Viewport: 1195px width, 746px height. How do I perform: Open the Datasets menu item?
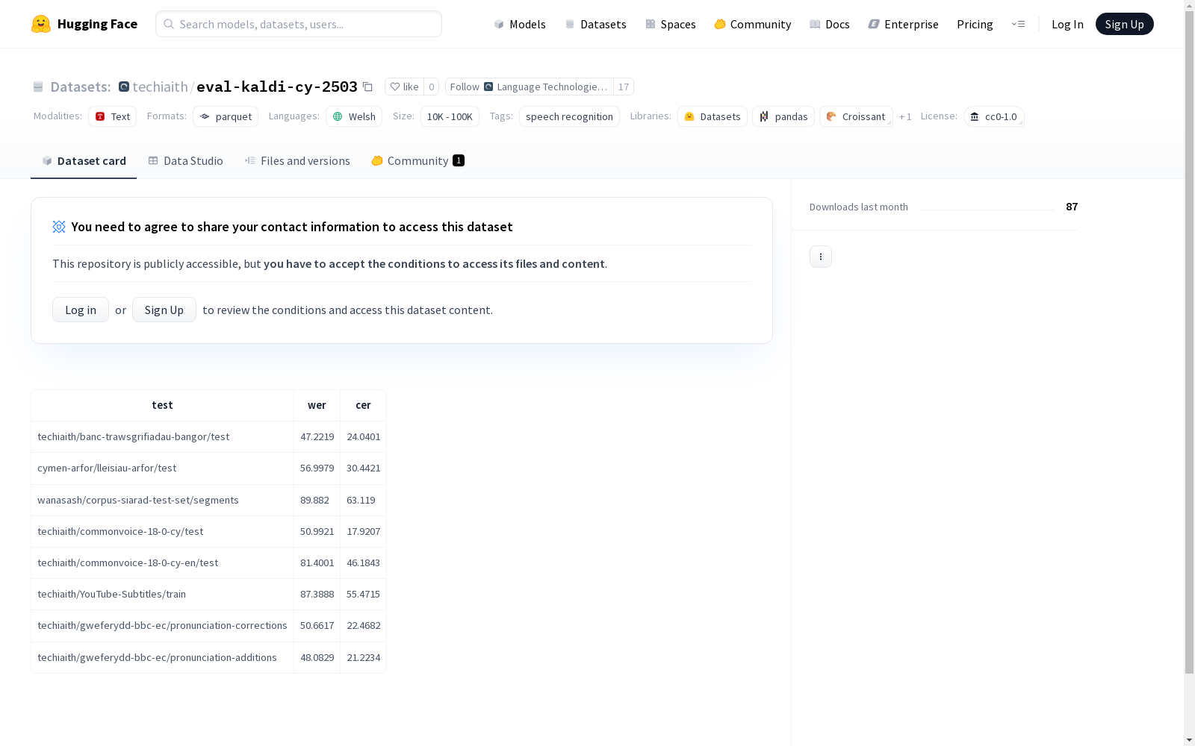[x=595, y=24]
